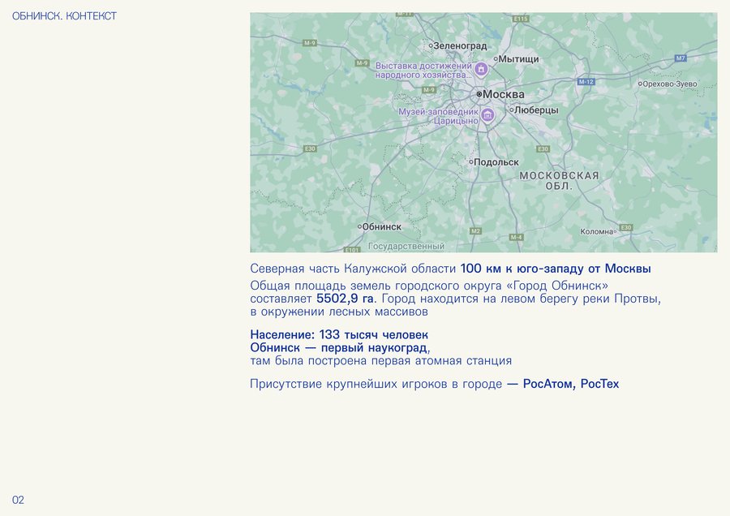
Task: Click the VDNKh museum marker icon
Action: coord(481,70)
